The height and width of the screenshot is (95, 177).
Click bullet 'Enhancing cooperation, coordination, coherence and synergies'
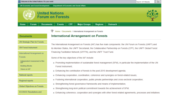pyautogui.click(x=96, y=75)
